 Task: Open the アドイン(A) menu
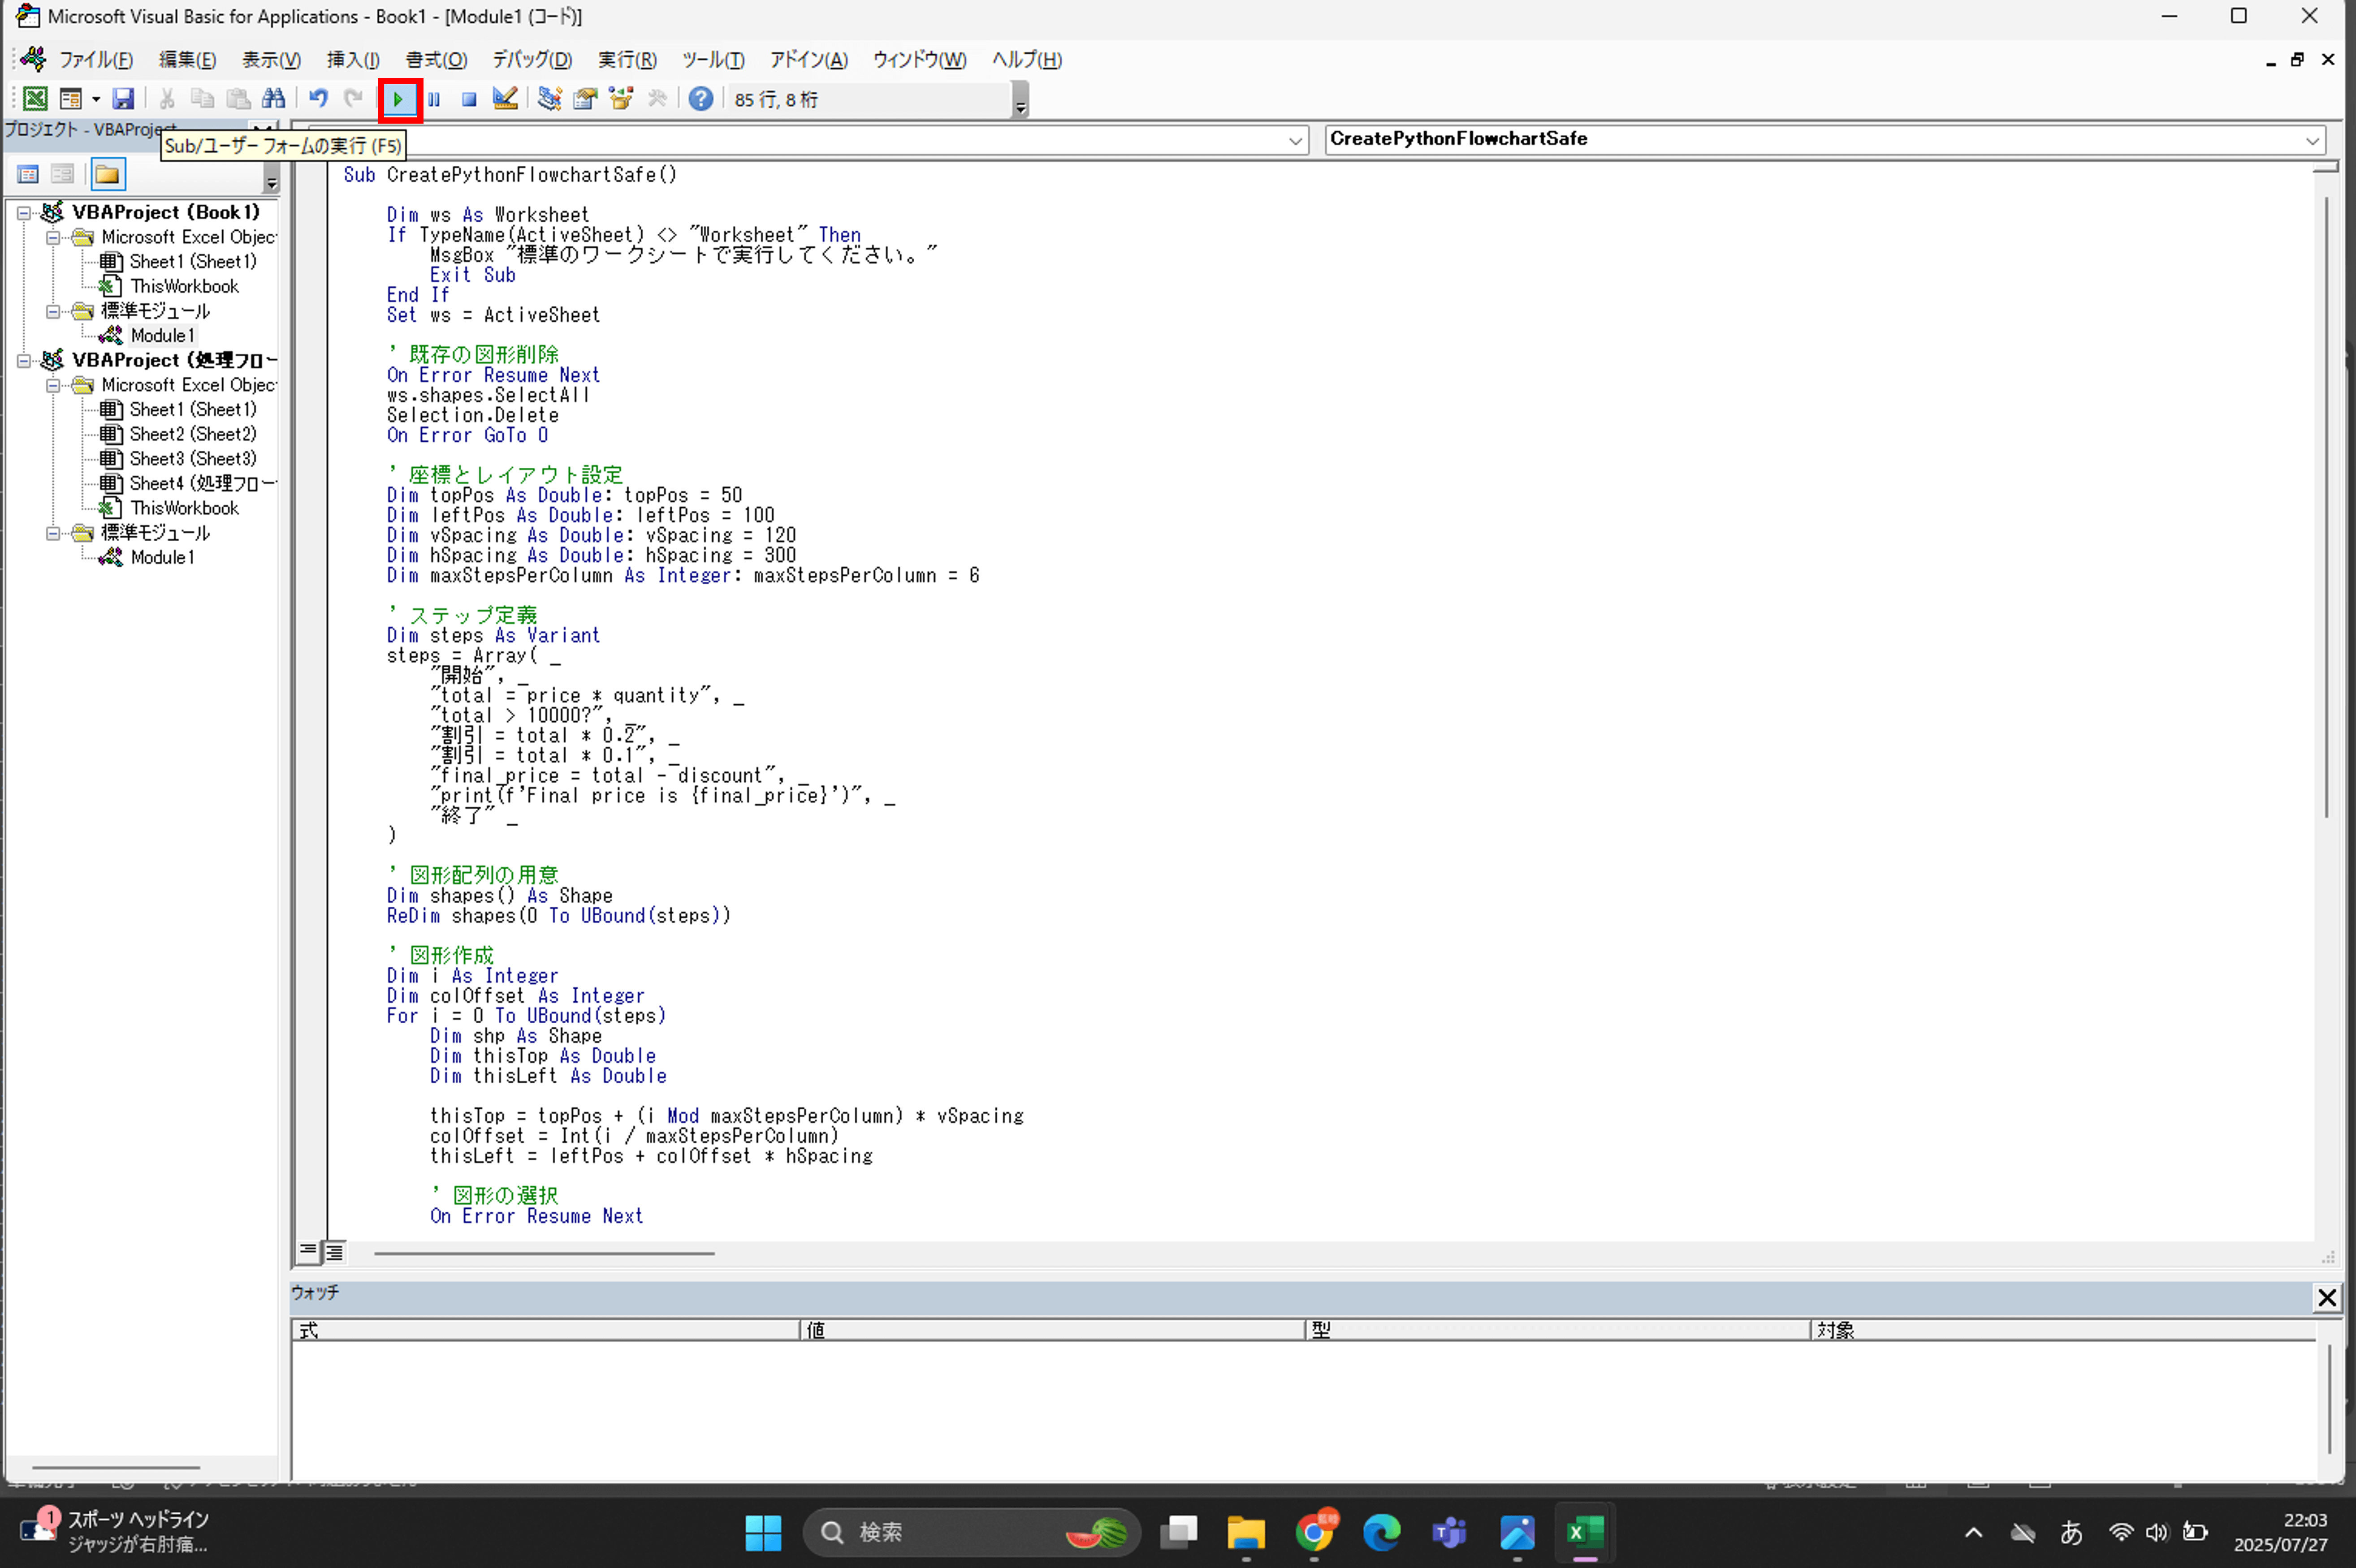click(x=808, y=60)
